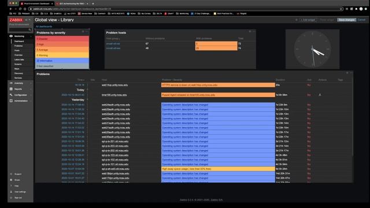The width and height of the screenshot is (370, 208).
Task: Switch to the second browser tab
Action: tap(72, 4)
